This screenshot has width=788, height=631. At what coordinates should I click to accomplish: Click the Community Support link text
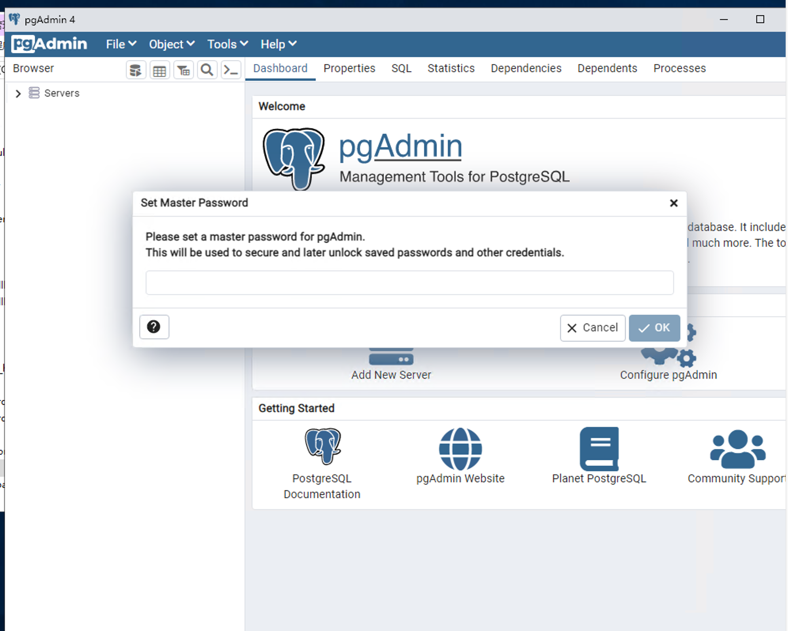coord(736,478)
